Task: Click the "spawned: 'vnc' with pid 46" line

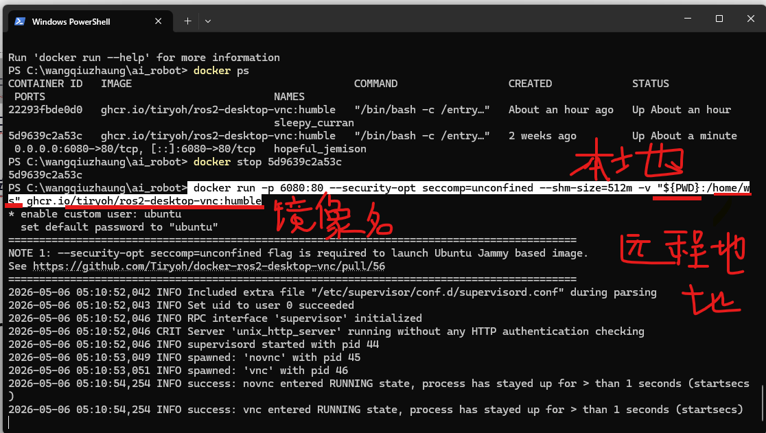Action: click(178, 371)
